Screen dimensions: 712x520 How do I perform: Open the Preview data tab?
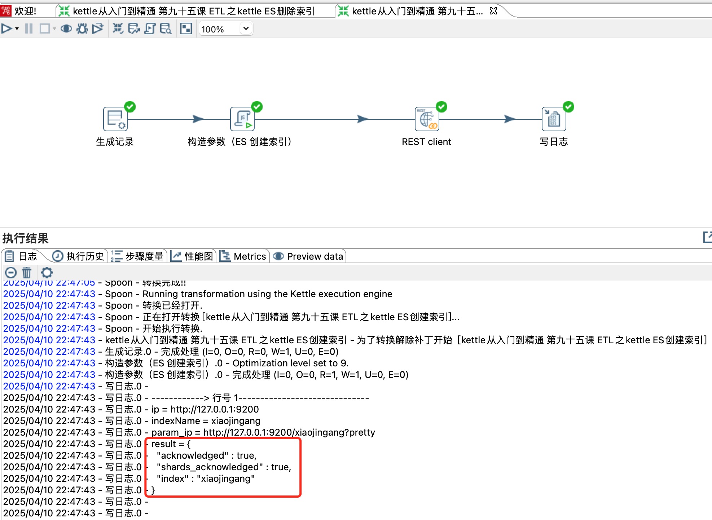[309, 256]
